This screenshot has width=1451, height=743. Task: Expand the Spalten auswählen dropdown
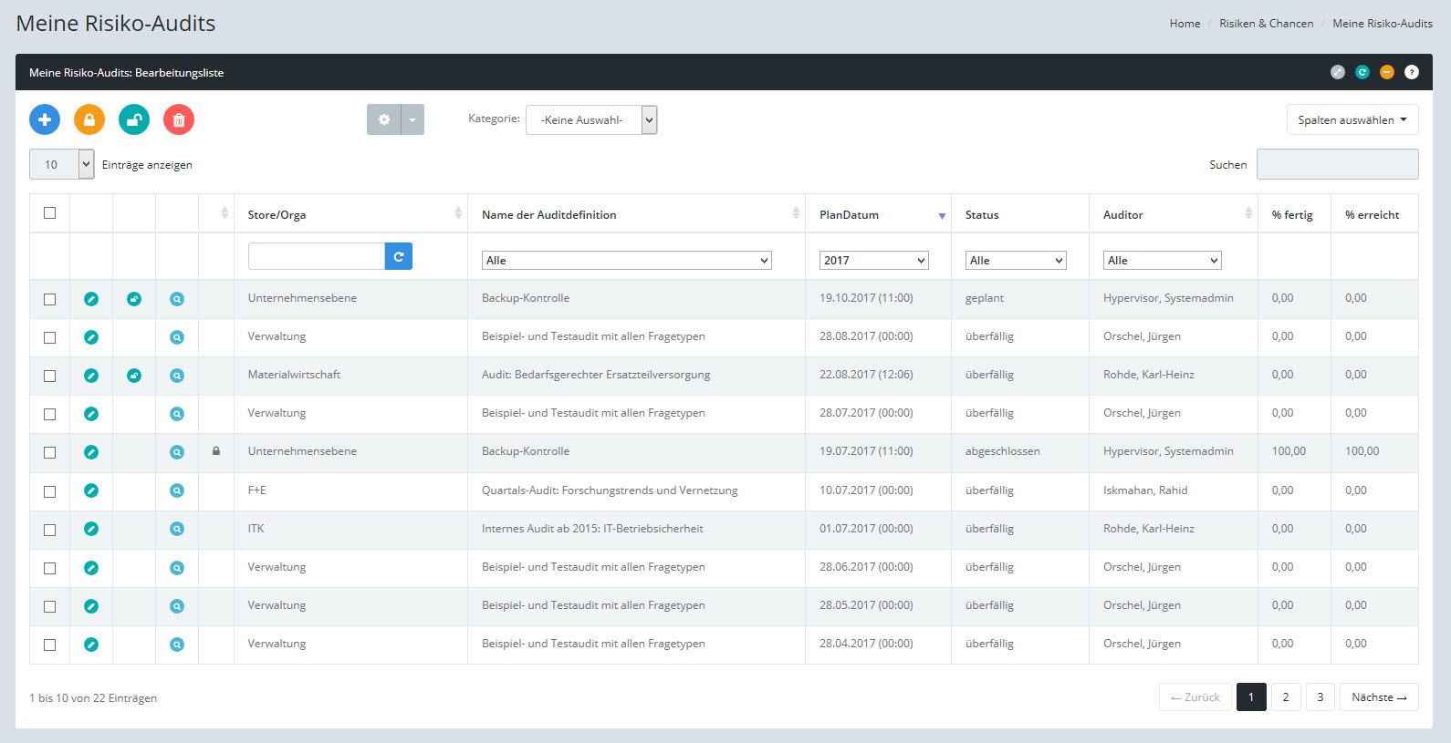point(1352,119)
